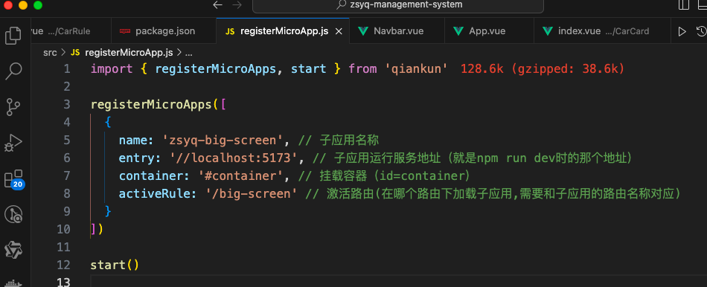
Task: Click start() call on line 12
Action: coord(115,265)
